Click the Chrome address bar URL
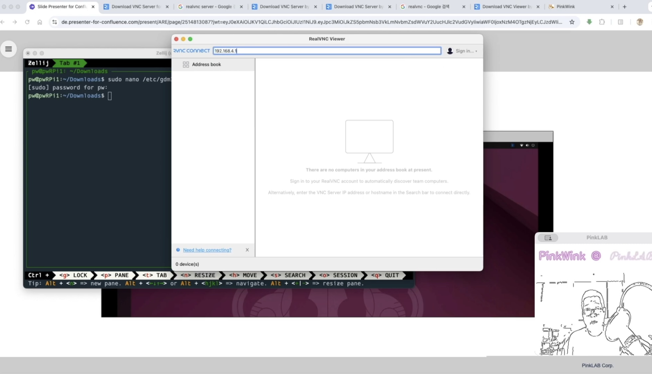Screen dimensions: 652x374 pos(311,22)
